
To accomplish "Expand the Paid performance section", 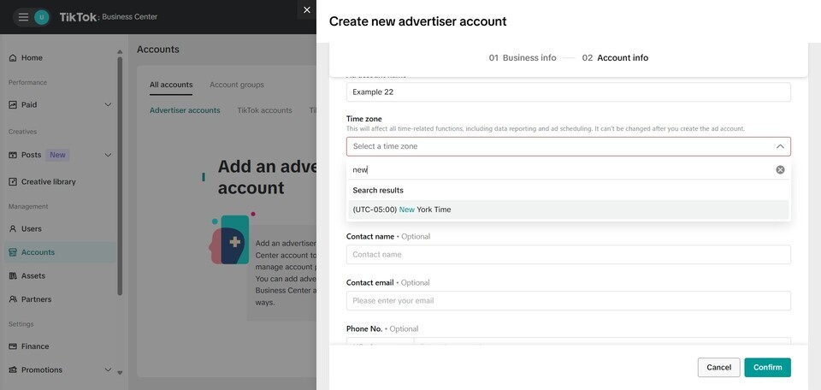I will click(x=108, y=105).
